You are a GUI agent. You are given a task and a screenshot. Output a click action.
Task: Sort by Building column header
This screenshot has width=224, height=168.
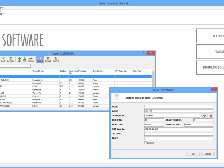[64, 72]
